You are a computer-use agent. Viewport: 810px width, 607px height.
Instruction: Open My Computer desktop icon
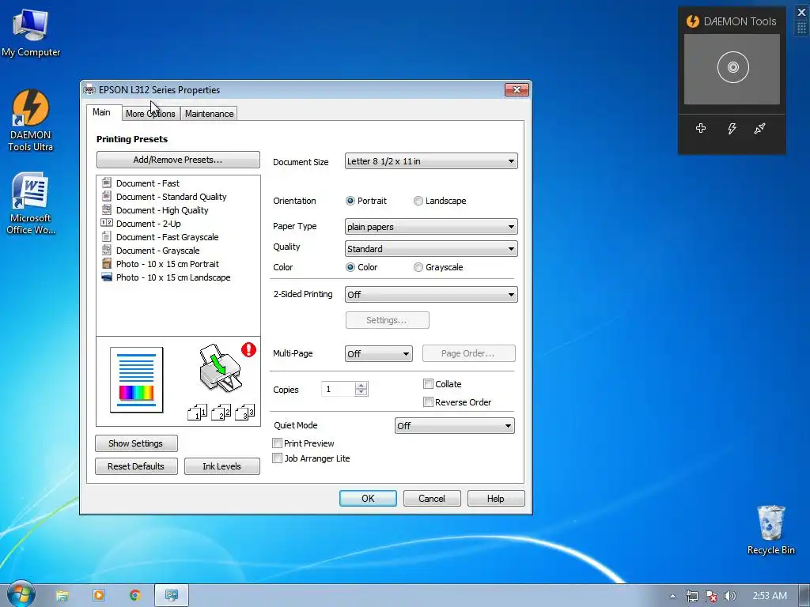coord(31,32)
